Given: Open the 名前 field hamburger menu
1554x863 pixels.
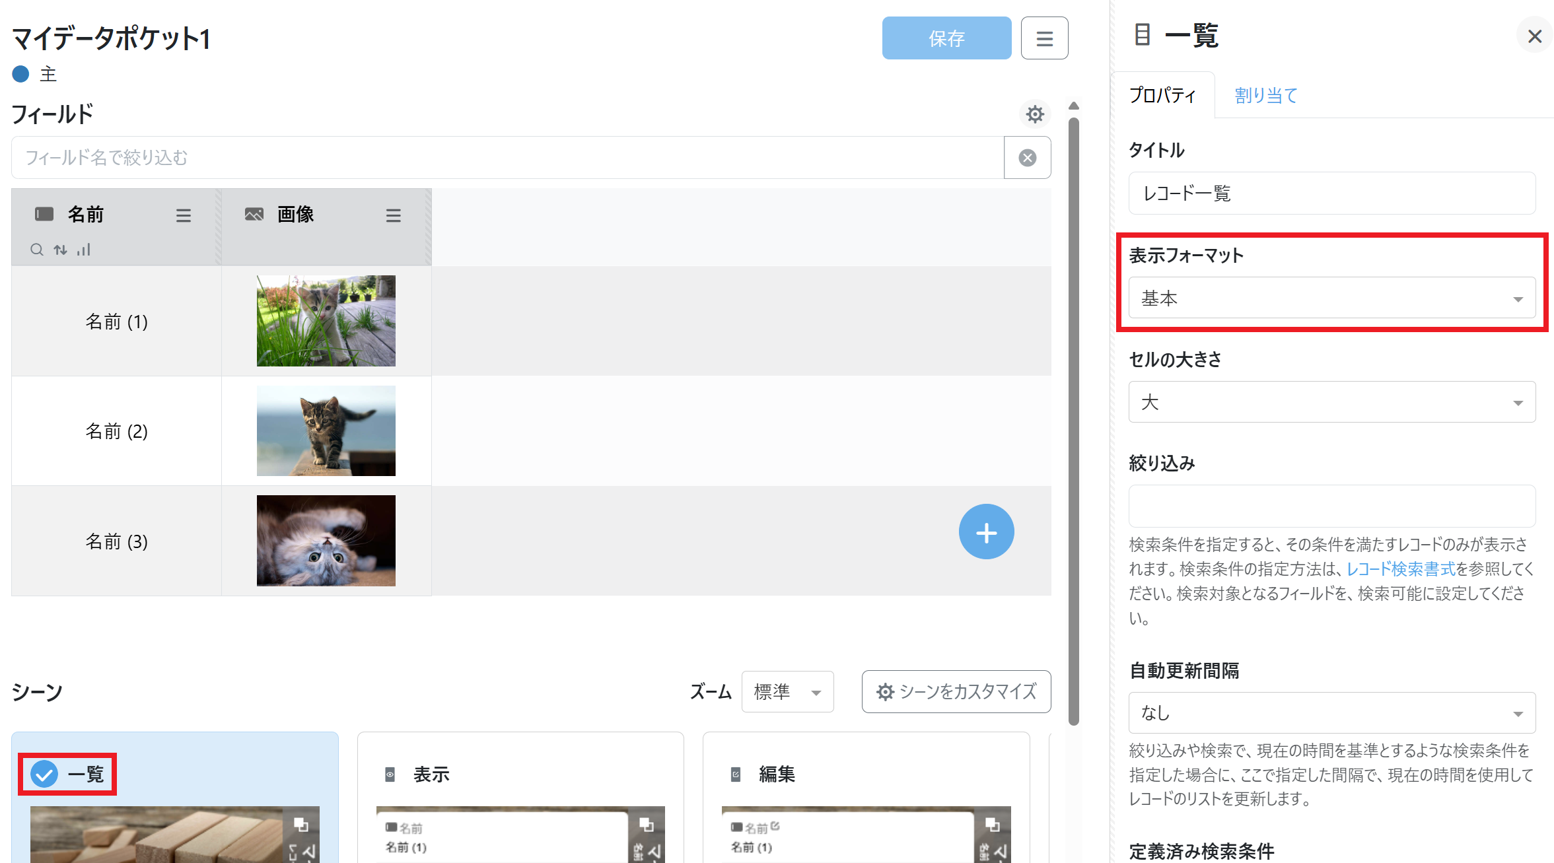Looking at the screenshot, I should click(183, 215).
